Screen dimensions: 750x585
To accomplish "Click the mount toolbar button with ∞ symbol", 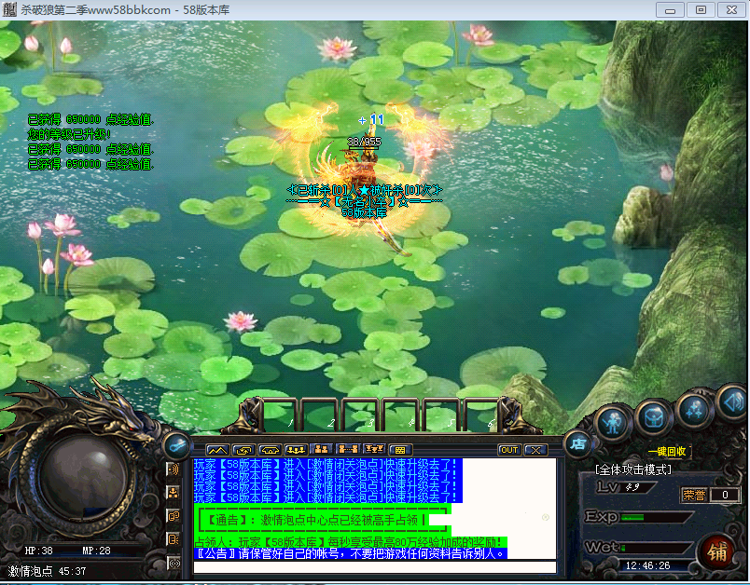I will [x=270, y=450].
